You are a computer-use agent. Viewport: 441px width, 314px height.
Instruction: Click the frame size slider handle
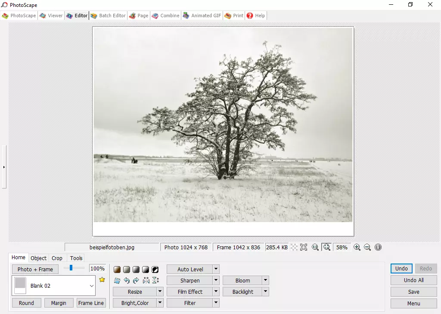point(71,268)
